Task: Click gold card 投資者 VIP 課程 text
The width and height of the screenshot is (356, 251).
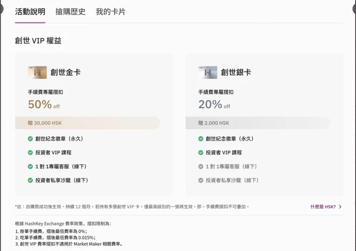Action: (53, 152)
